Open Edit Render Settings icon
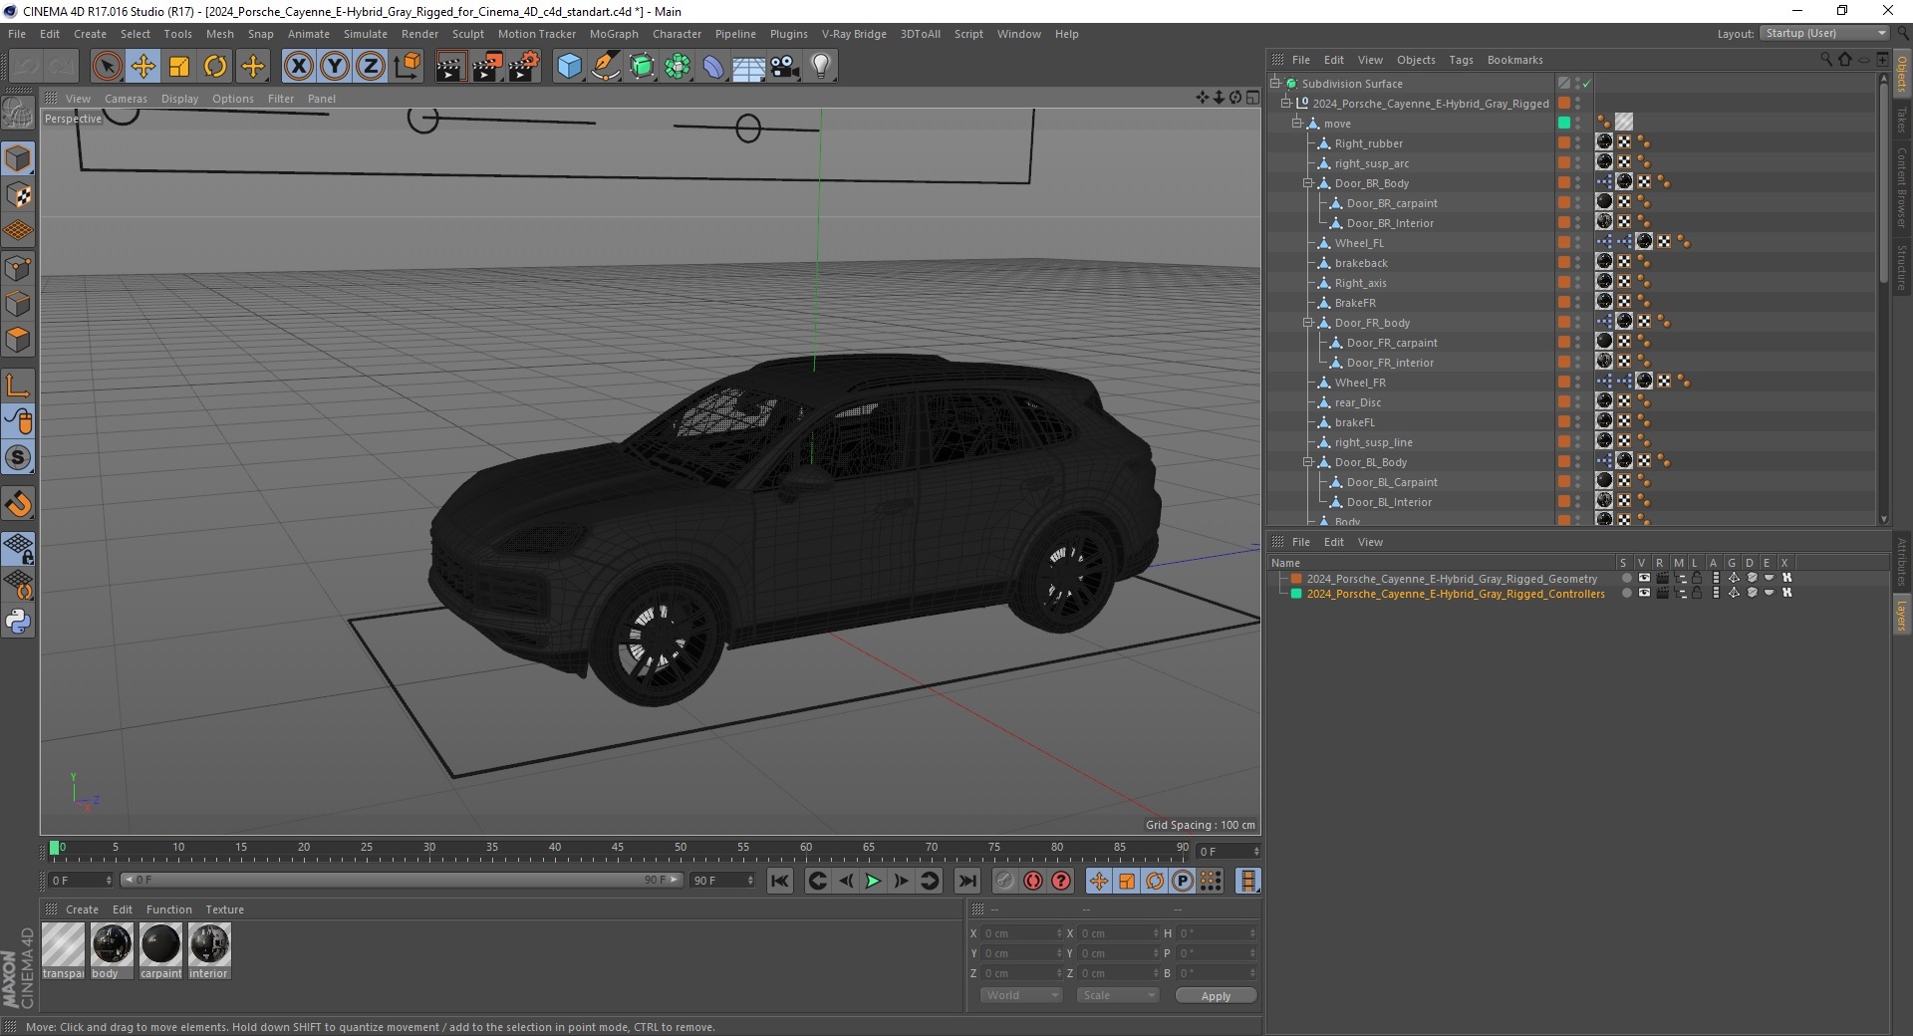1913x1036 pixels. [x=524, y=67]
